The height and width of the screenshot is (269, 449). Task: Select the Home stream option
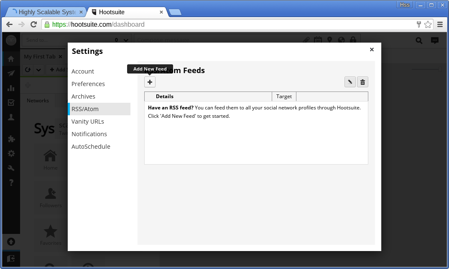(51, 160)
